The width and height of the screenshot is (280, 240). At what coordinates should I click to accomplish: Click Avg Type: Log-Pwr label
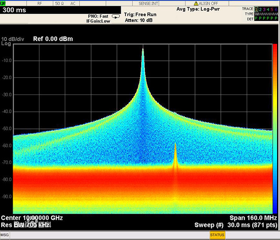pos(198,9)
